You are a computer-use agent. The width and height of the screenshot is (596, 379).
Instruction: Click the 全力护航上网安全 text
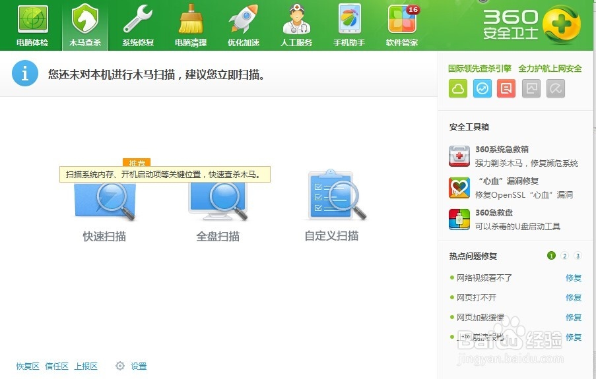tap(550, 69)
